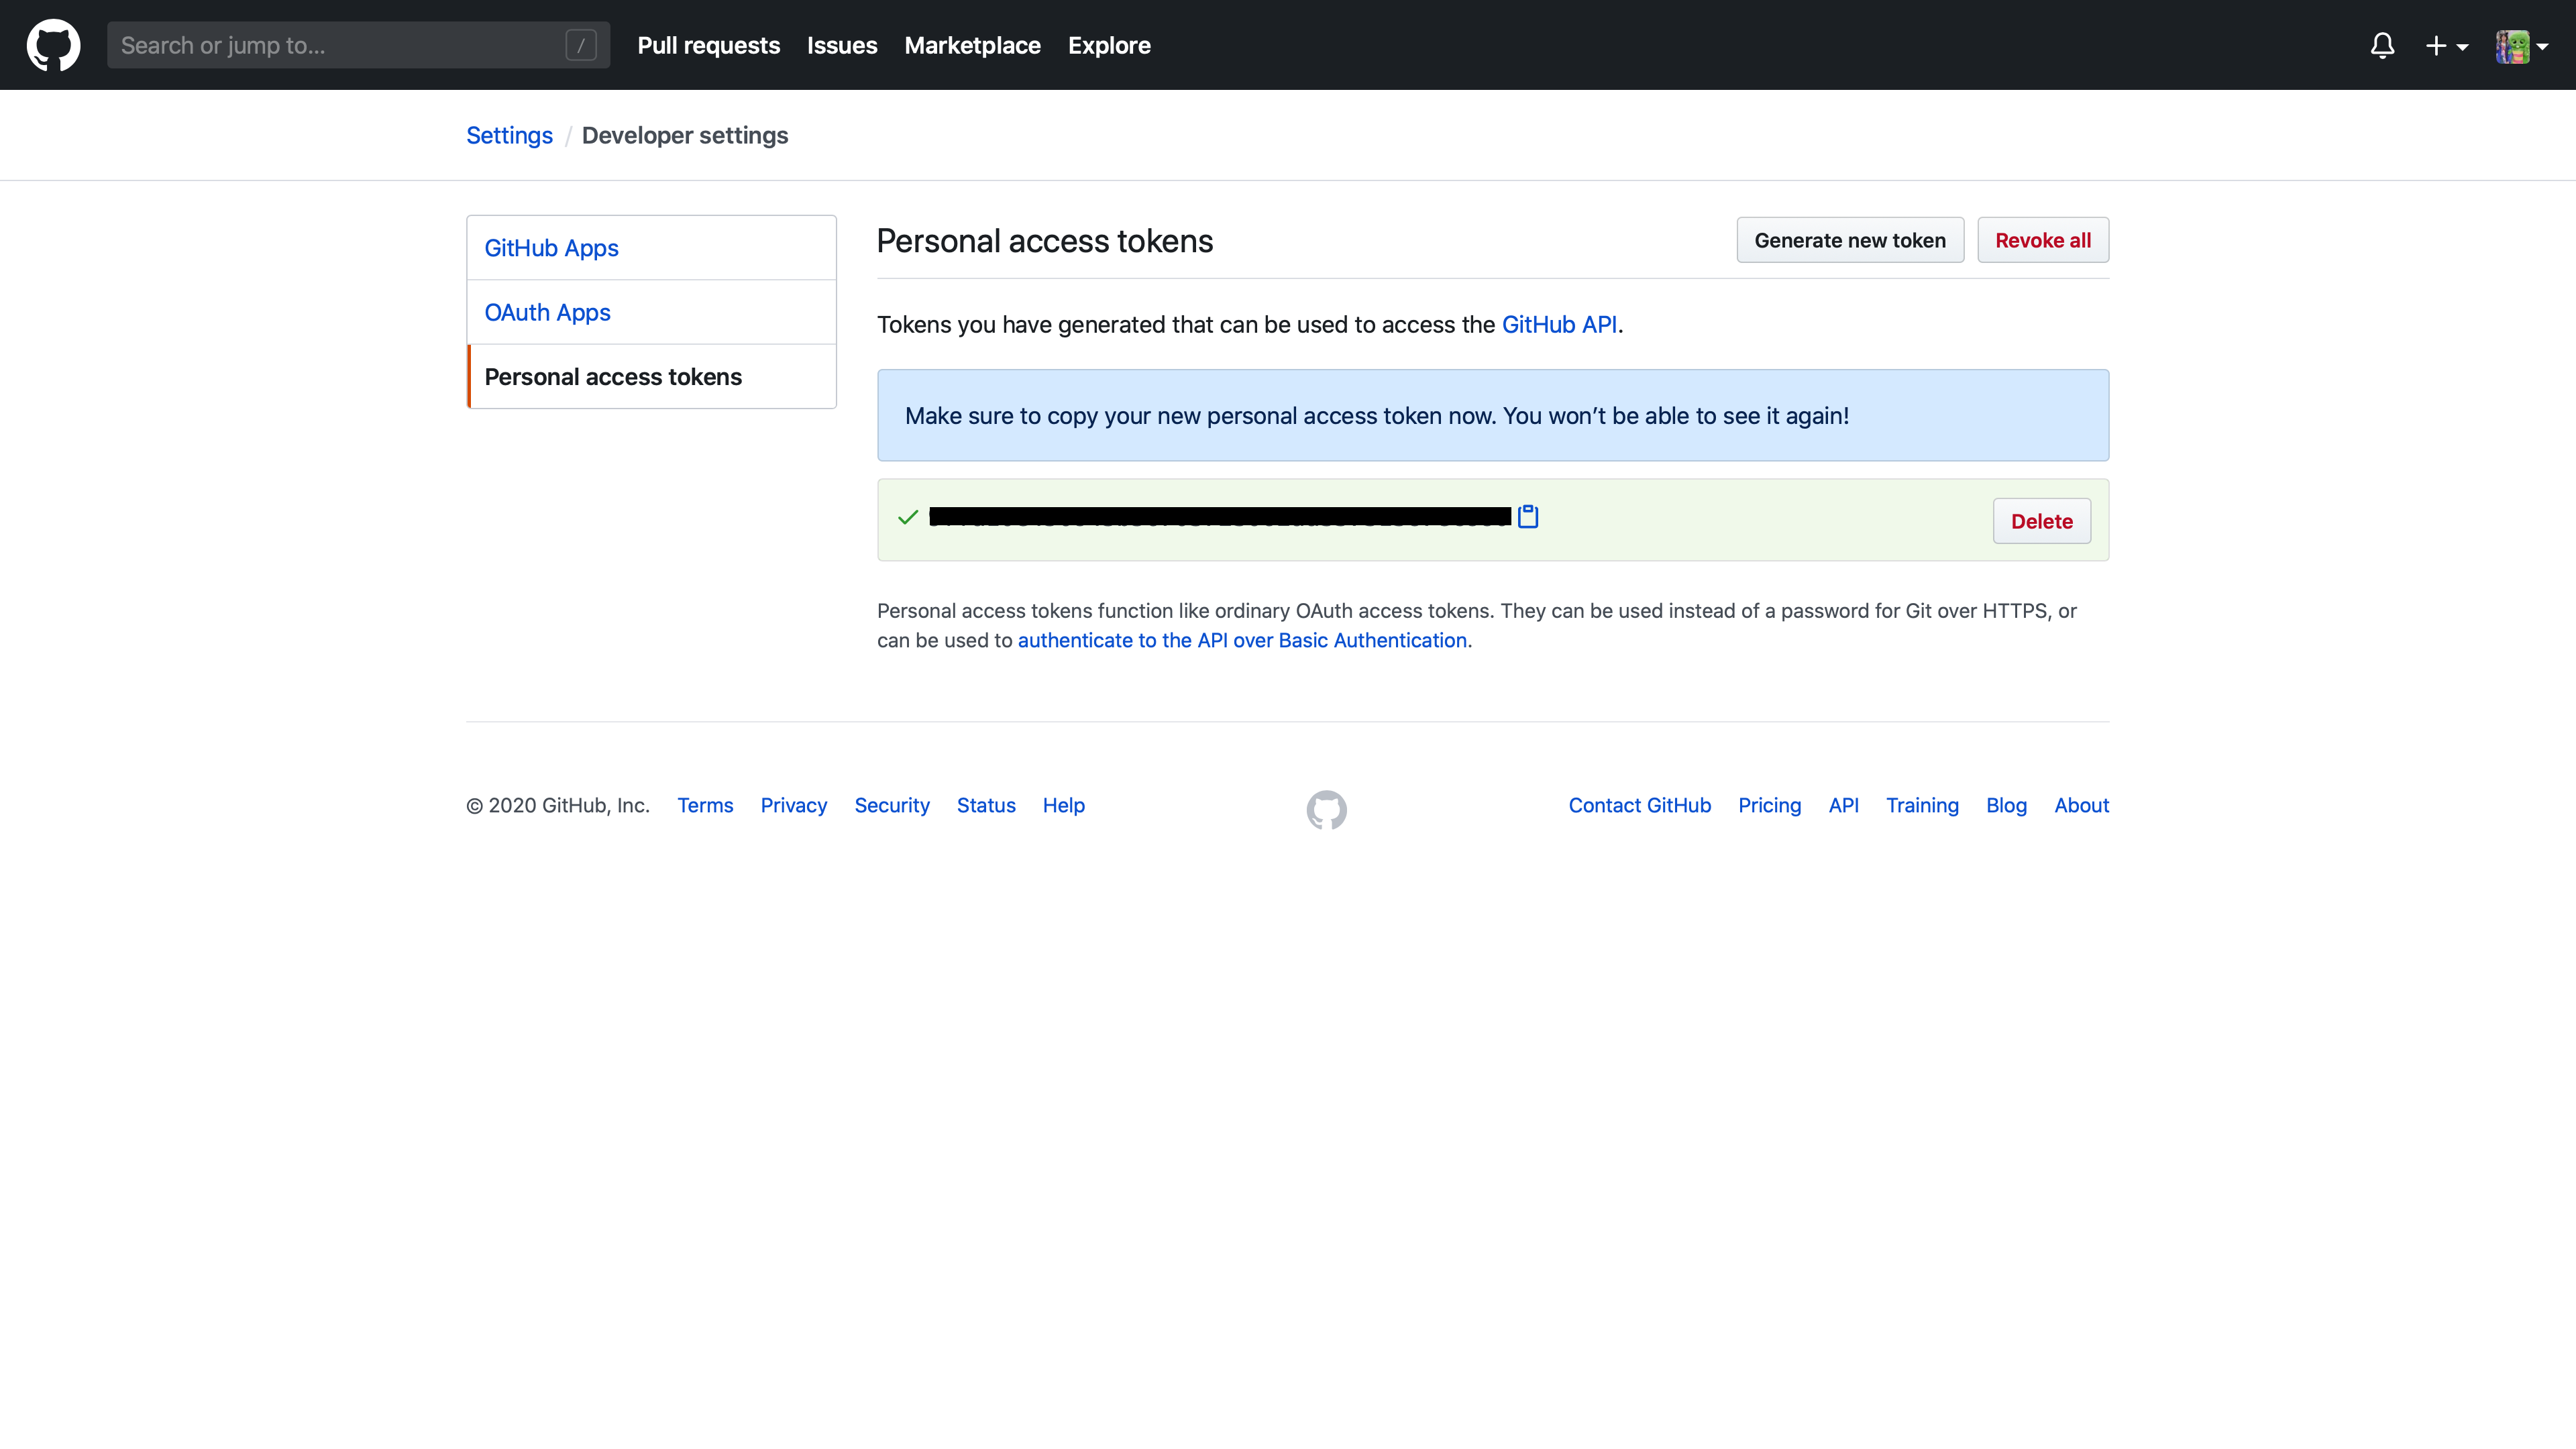Open Status in the footer

pos(986,805)
